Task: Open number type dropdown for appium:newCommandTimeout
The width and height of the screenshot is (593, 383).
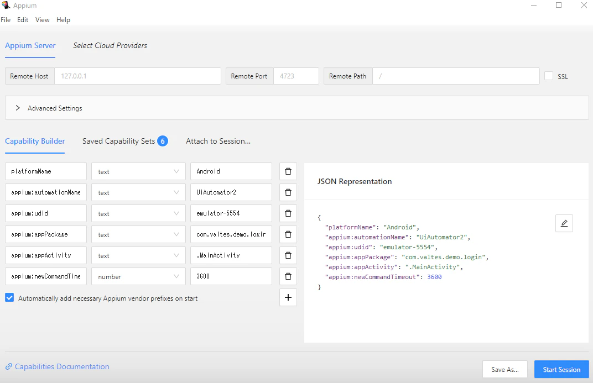Action: point(138,276)
